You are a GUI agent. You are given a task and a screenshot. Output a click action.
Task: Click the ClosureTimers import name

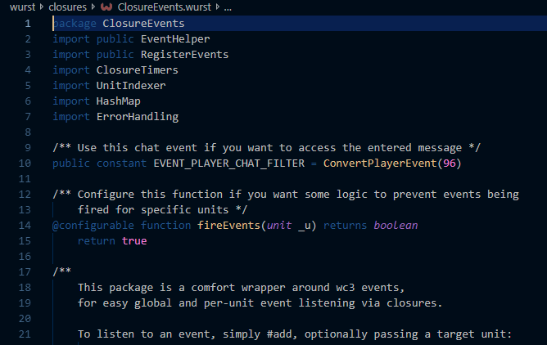coord(137,70)
